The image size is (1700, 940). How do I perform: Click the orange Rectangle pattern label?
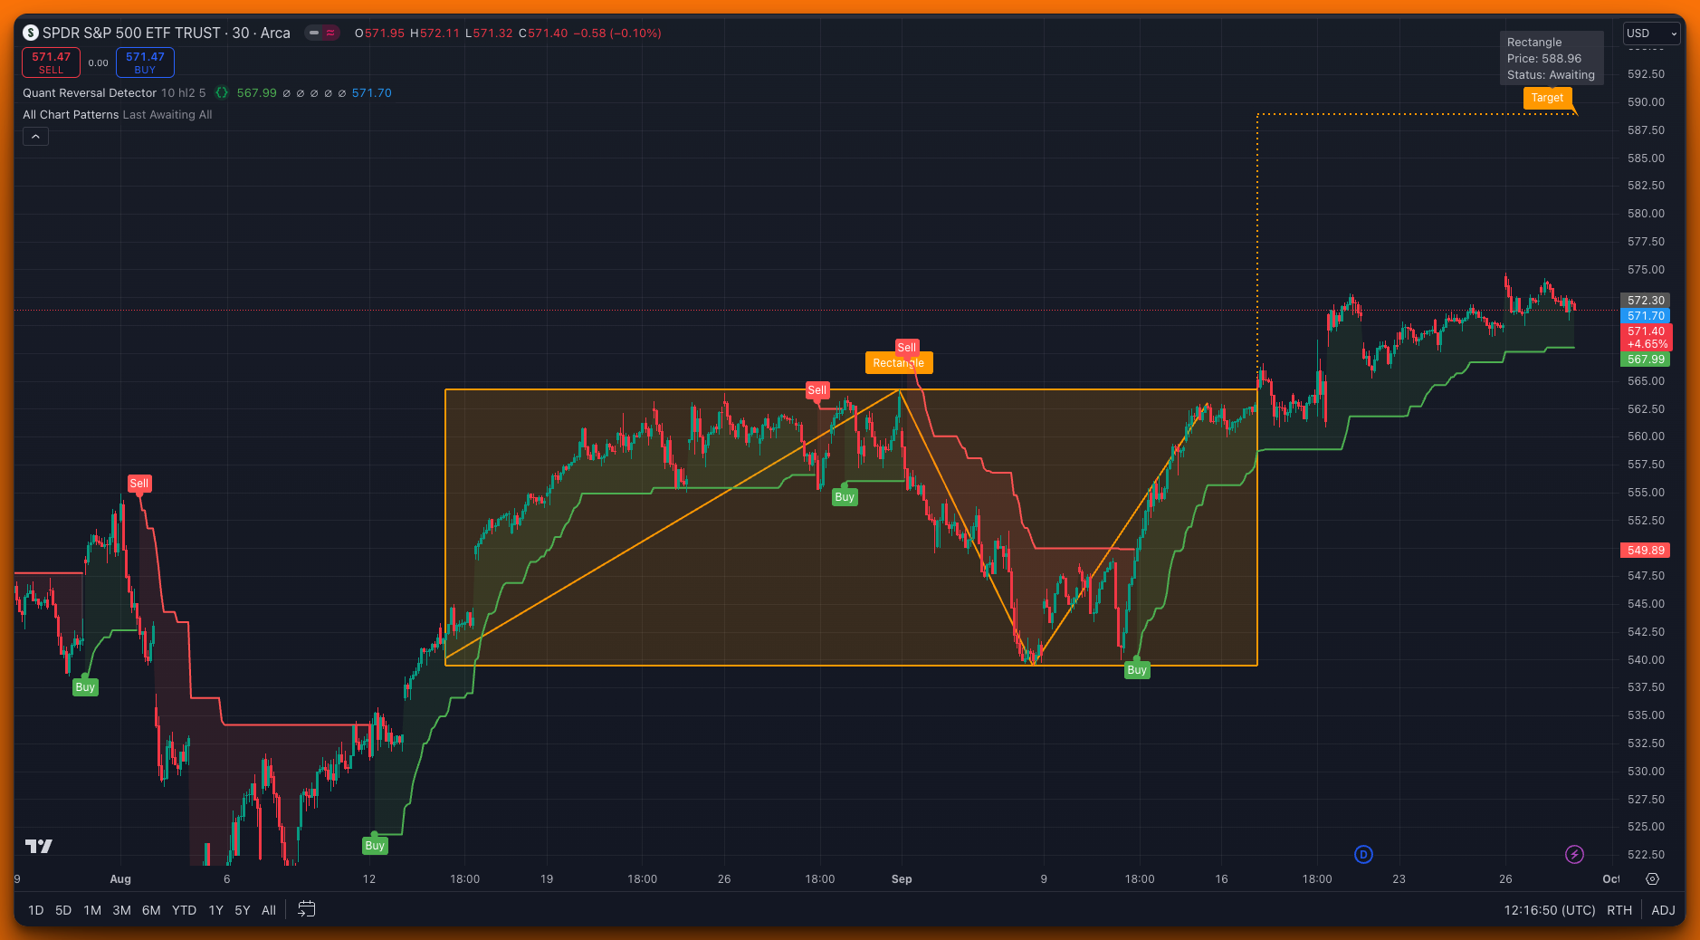(x=898, y=363)
